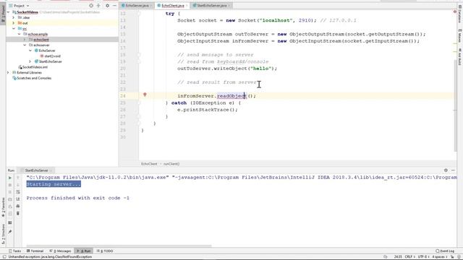This screenshot has width=463, height=260.
Task: Open the Favorites side tab
Action: (x=3, y=207)
